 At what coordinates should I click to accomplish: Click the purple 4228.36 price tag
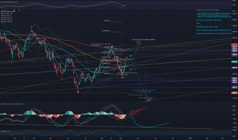tap(234, 54)
